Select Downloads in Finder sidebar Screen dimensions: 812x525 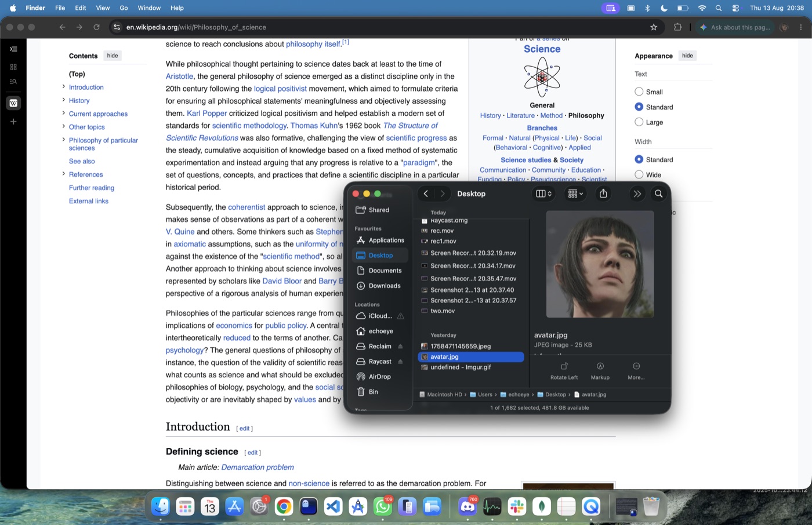pos(380,286)
